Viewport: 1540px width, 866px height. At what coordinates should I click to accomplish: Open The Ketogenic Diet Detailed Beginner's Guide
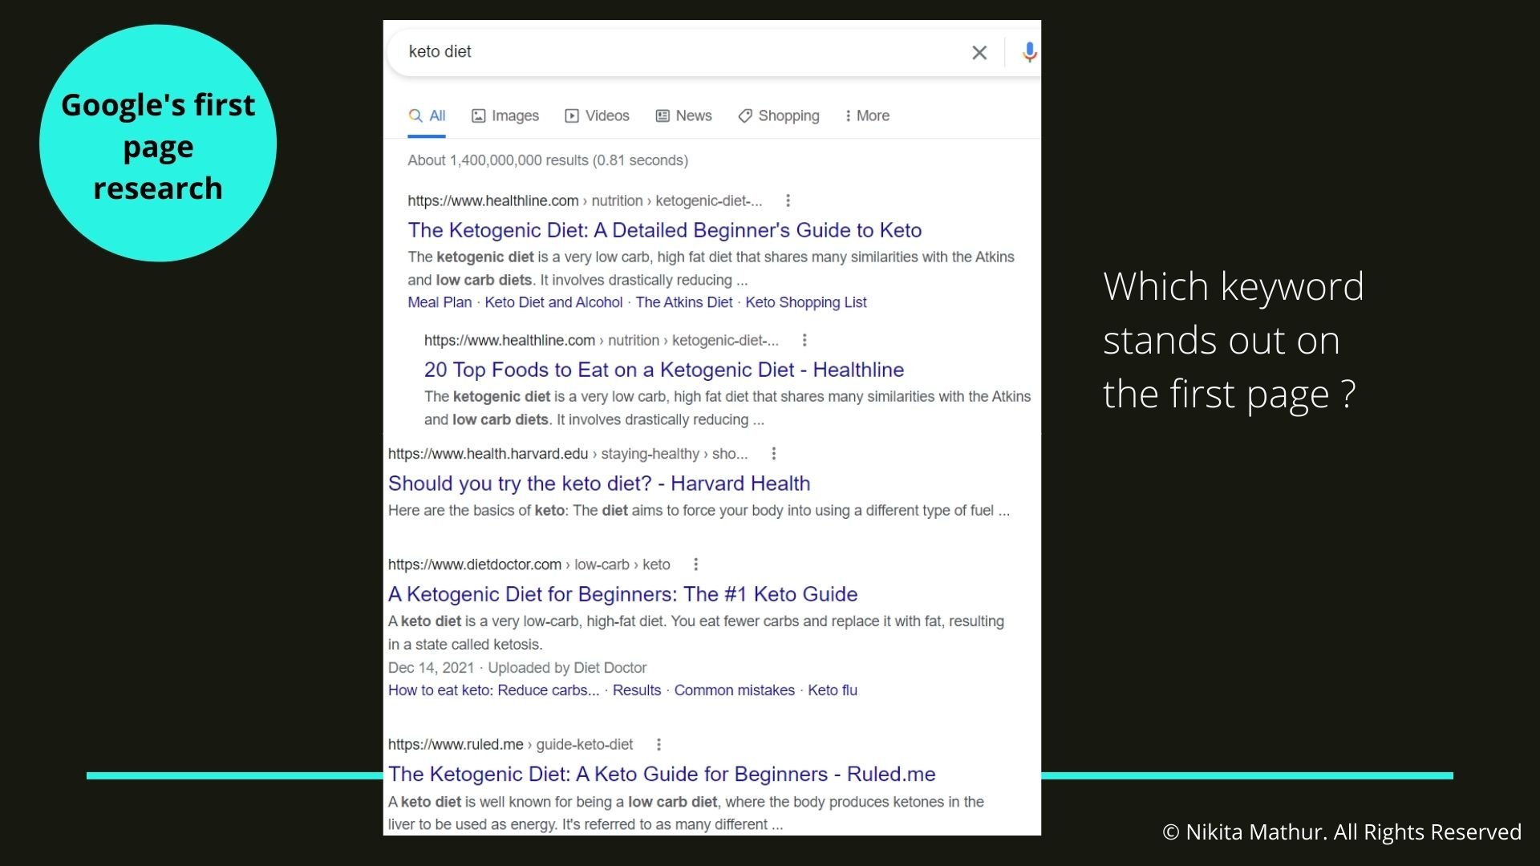pyautogui.click(x=665, y=230)
